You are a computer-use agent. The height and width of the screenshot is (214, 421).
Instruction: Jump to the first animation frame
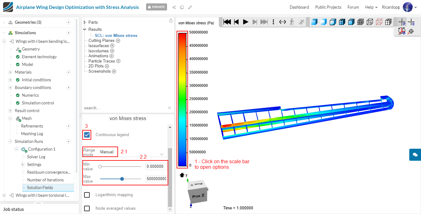[x=227, y=22]
